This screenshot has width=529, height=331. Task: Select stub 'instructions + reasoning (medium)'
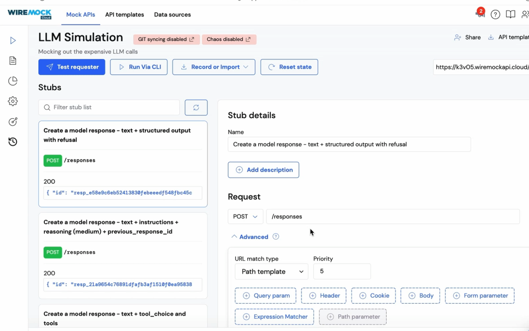(x=123, y=256)
